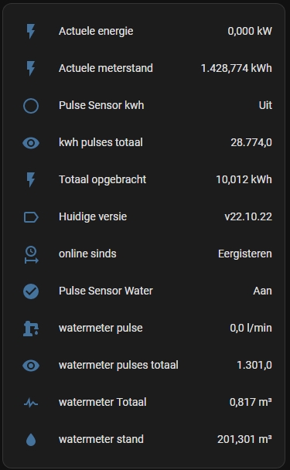290x470 pixels.
Task: Click the lightning icon beside Actuele energie
Action: coord(31,31)
